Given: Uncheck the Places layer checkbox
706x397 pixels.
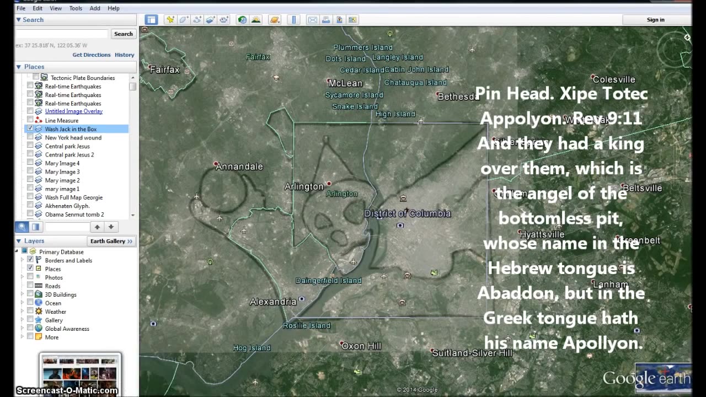Looking at the screenshot, I should click(x=30, y=269).
